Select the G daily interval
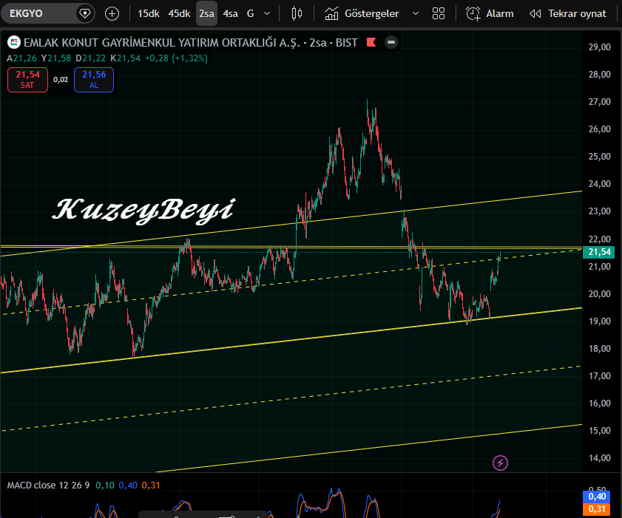622x518 pixels. click(x=249, y=13)
